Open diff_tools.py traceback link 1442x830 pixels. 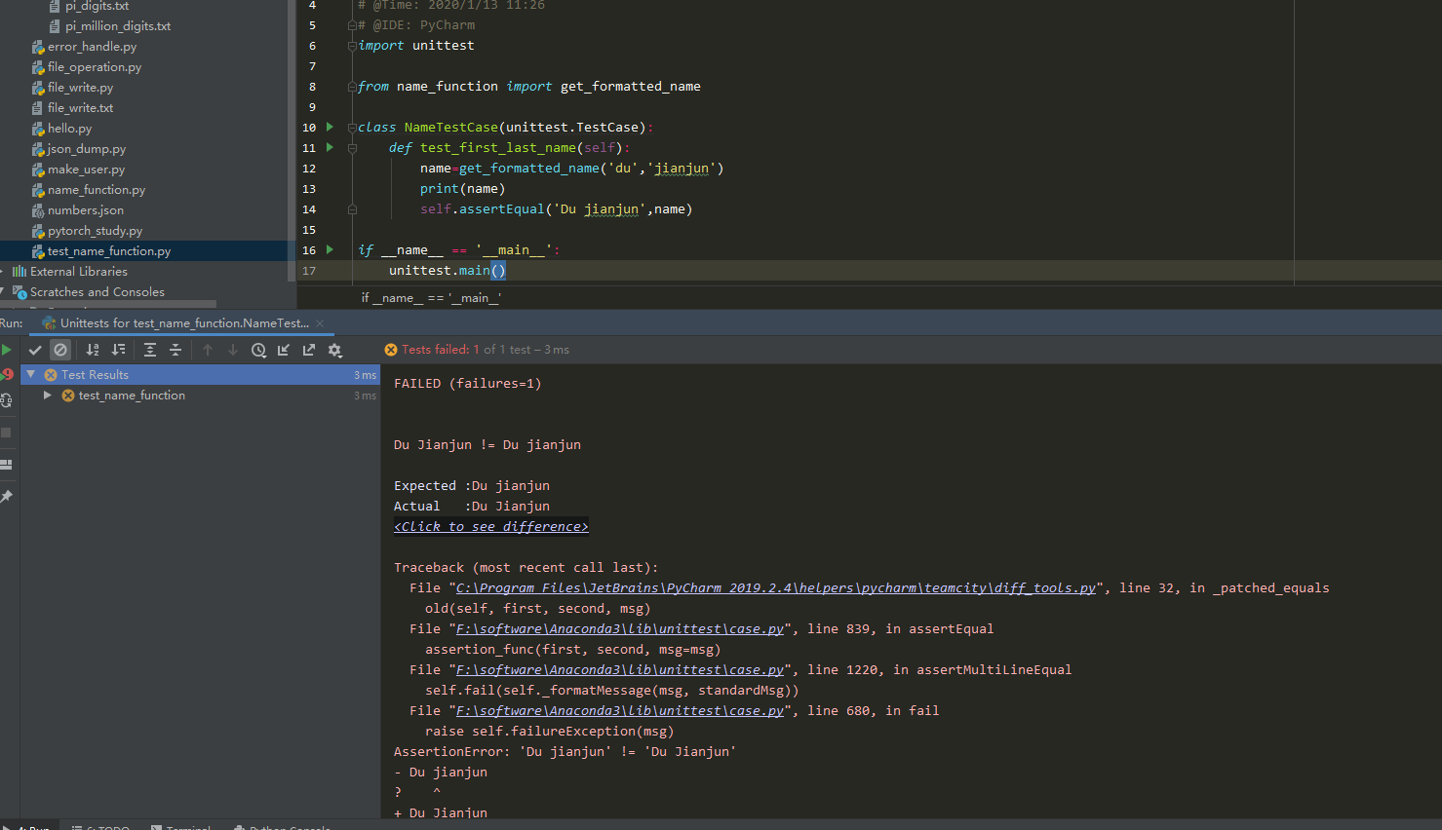tap(776, 587)
